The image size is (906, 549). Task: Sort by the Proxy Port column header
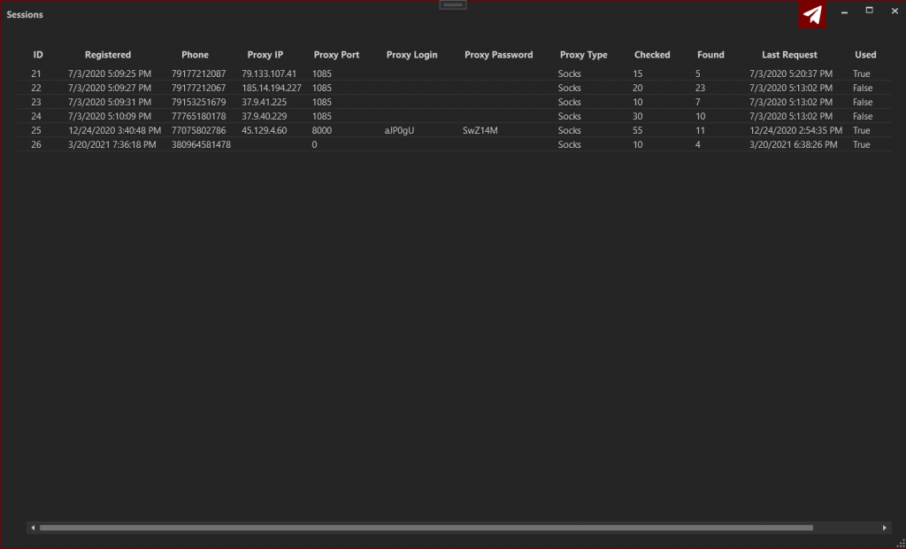coord(336,55)
